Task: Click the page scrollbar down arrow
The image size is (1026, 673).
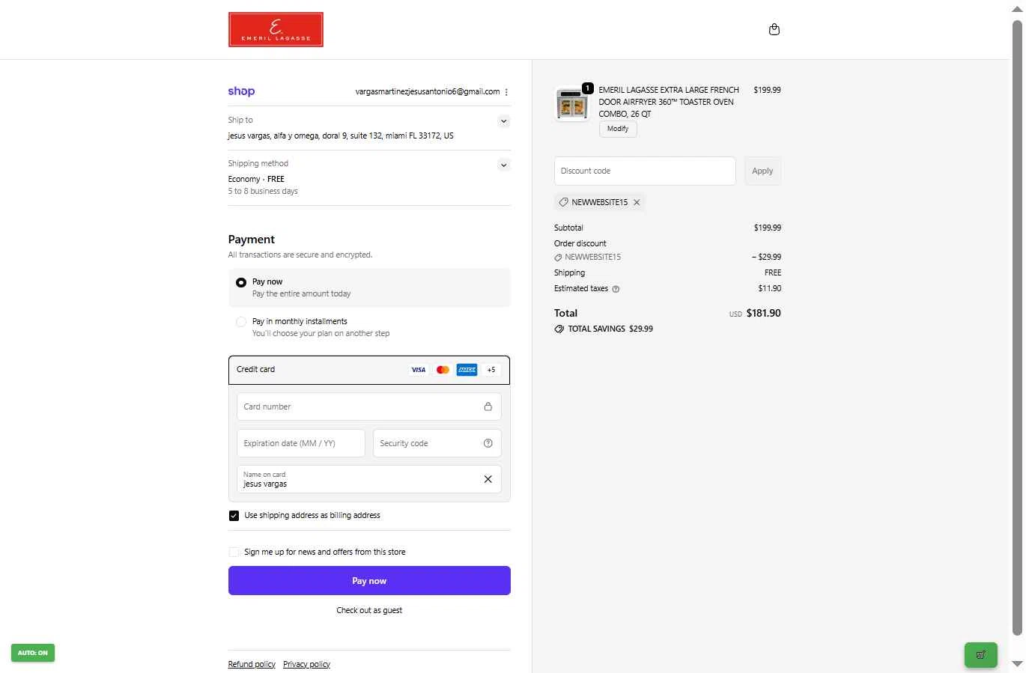Action: point(1017,664)
